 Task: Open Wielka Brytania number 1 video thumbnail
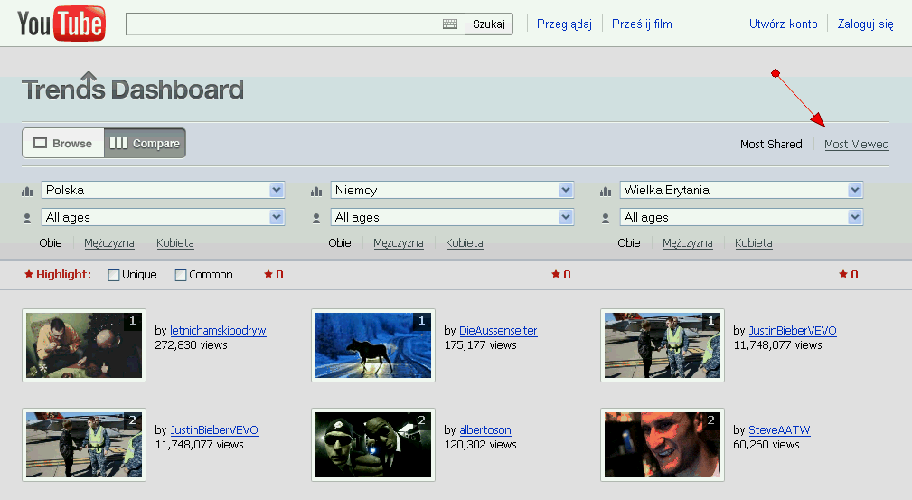[663, 345]
